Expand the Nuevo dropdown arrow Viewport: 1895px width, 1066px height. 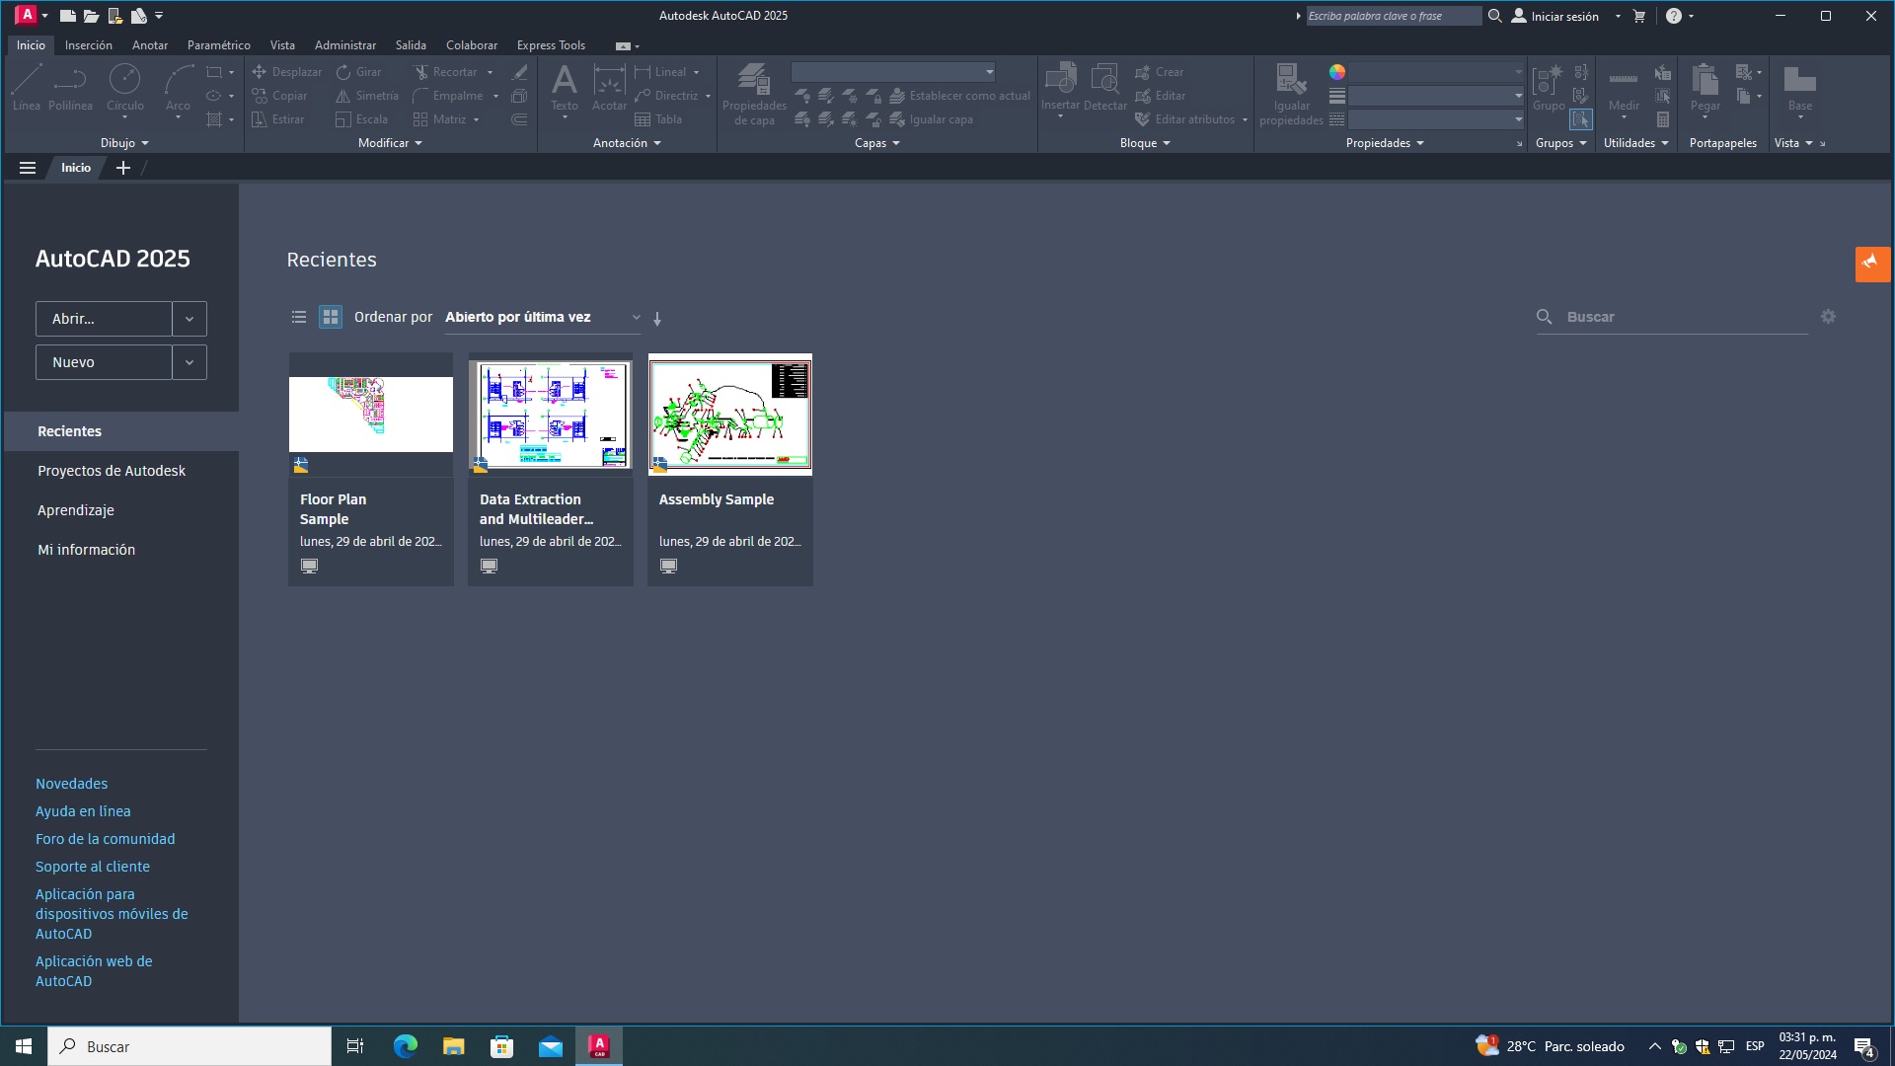tap(189, 362)
